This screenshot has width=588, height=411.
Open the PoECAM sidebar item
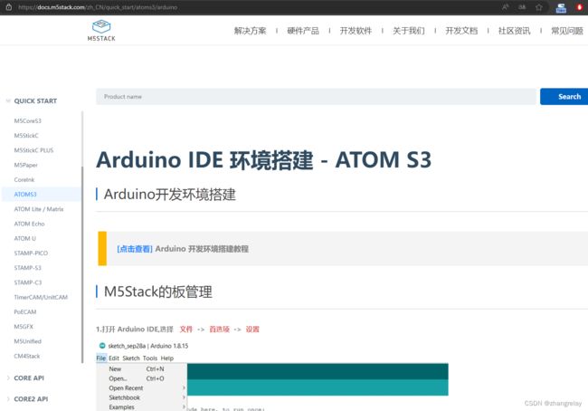25,312
